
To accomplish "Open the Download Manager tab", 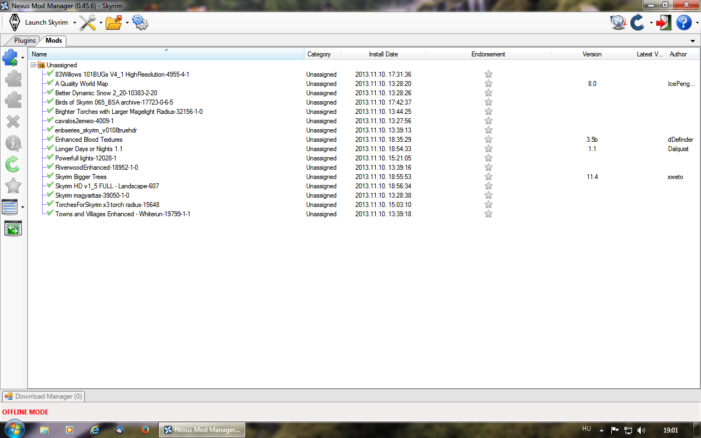I will pyautogui.click(x=43, y=396).
